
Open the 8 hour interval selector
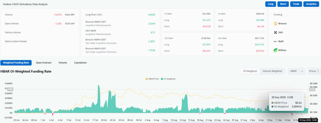point(314,71)
